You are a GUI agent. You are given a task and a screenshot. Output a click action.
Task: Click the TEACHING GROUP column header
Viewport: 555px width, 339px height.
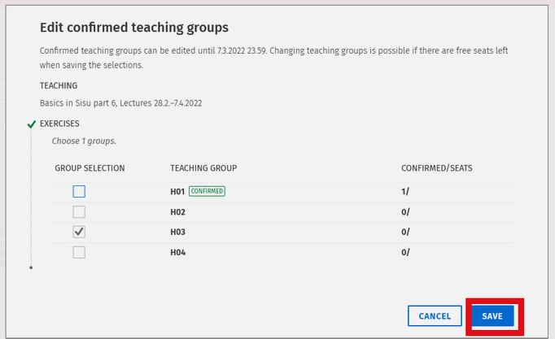203,168
